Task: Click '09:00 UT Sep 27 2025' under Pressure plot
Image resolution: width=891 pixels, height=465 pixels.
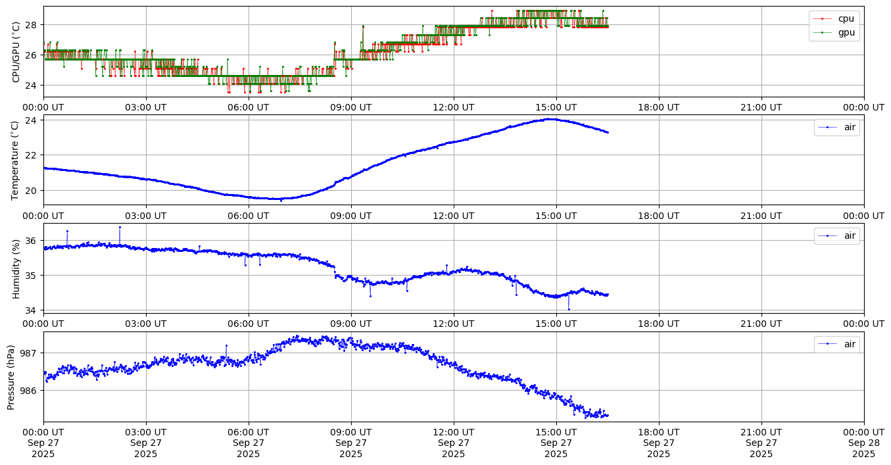Action: click(x=351, y=443)
